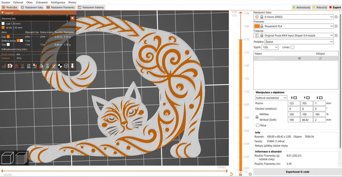
Task: Toggle Shells wireframe cube icon
Action: coord(66,66)
